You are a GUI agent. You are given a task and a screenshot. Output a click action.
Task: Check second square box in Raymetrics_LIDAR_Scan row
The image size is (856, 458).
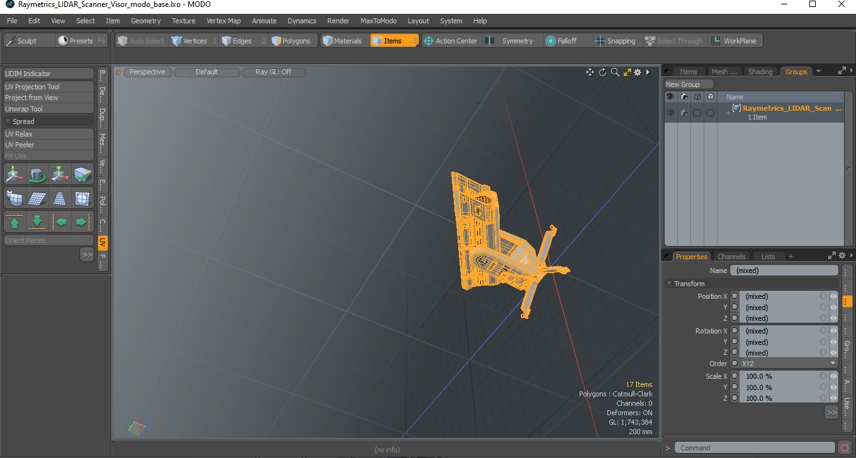point(710,113)
